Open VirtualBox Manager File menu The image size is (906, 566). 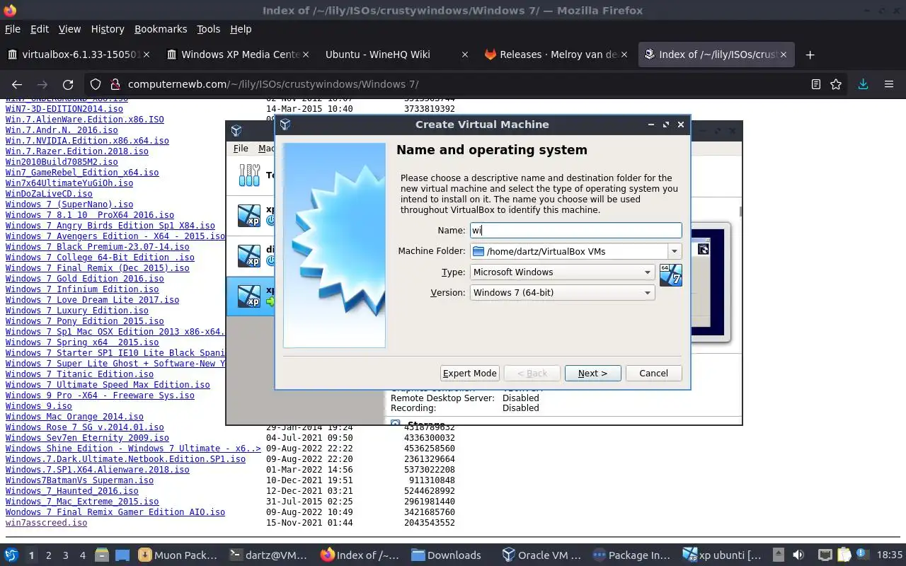[x=241, y=149]
